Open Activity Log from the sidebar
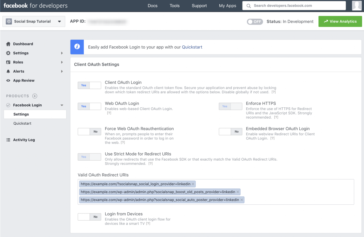Screen dimensions: 364x237 click(24, 140)
